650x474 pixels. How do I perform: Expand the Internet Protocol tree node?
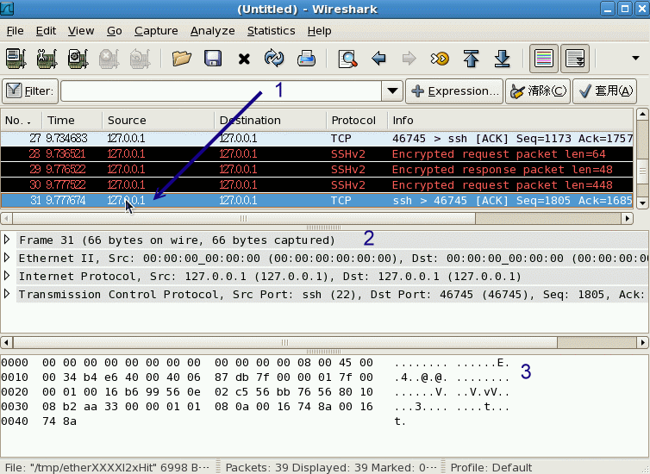[x=7, y=276]
